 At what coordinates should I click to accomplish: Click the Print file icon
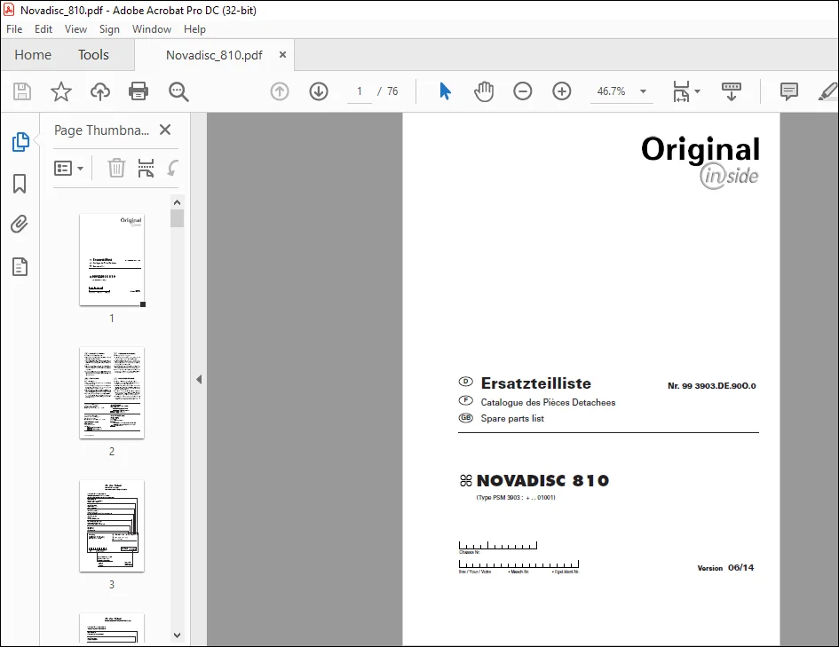click(139, 91)
